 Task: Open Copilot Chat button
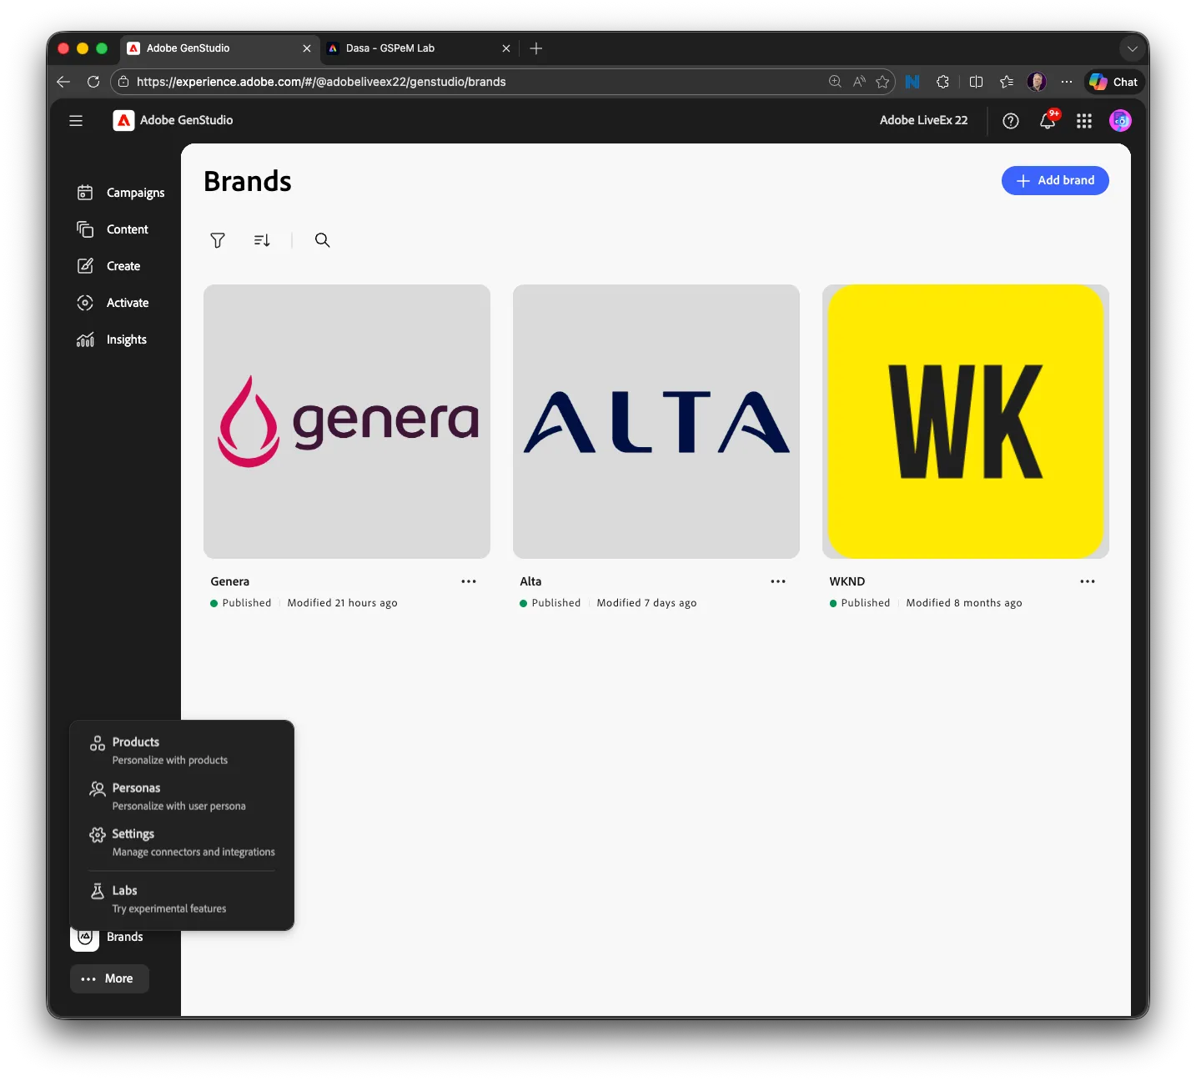coord(1114,82)
